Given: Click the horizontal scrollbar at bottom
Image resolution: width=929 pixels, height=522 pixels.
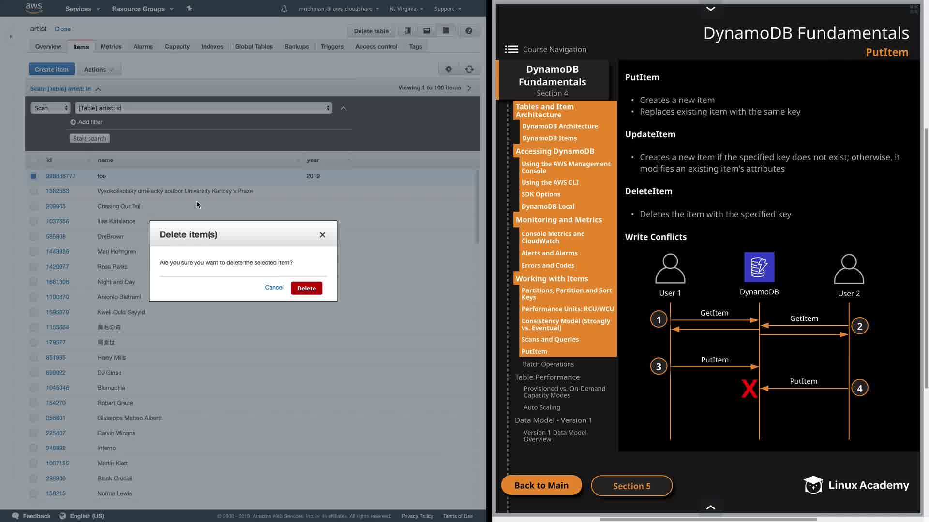Looking at the screenshot, I should click(708, 519).
